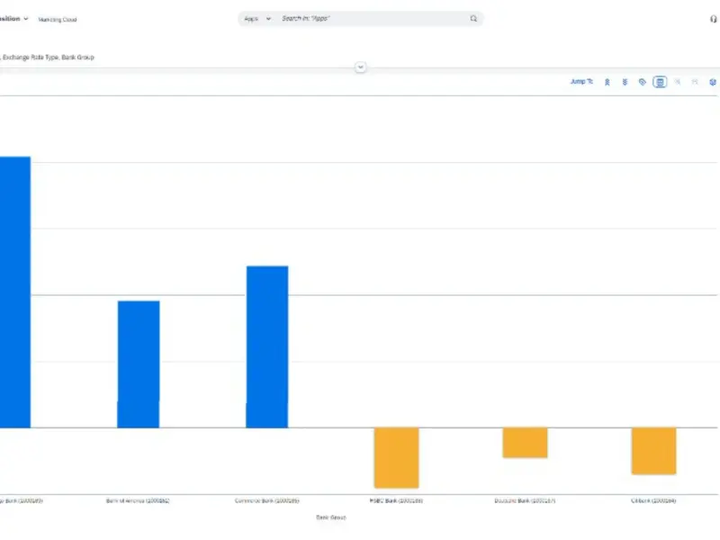Screen dimensions: 720x540
Task: Select the Citibank orange bar
Action: [653, 450]
